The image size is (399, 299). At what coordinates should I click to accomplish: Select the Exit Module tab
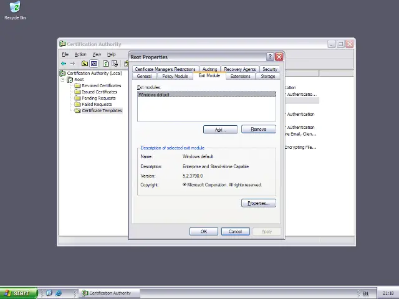[x=209, y=75]
